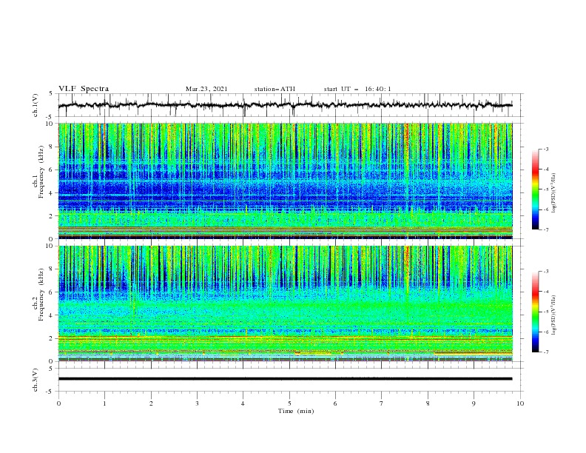This screenshot has width=586, height=453.
Task: Click tick label "6" on the Time axis
Action: (x=335, y=403)
